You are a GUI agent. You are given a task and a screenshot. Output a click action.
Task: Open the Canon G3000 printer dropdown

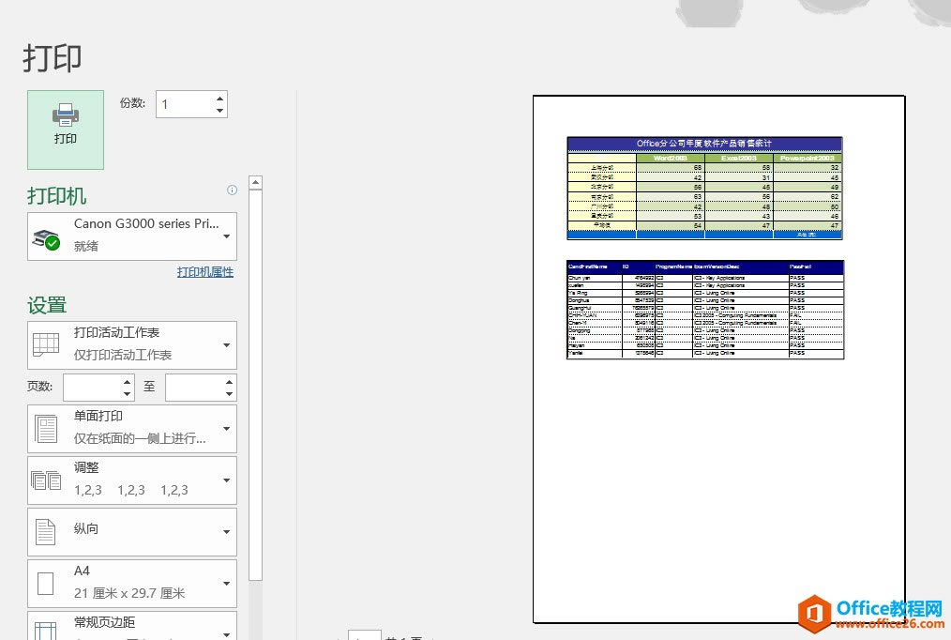point(132,236)
